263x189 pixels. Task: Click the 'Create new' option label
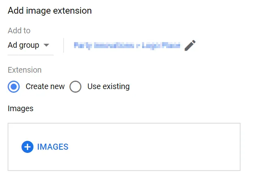45,86
